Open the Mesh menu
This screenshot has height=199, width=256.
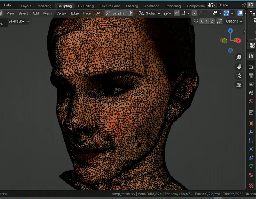(48, 13)
